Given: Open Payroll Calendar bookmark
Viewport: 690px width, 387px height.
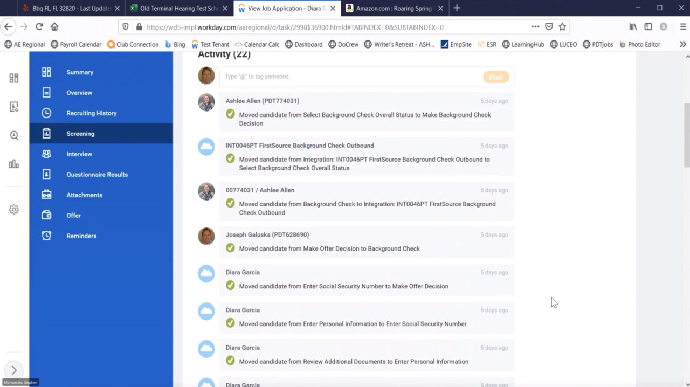Looking at the screenshot, I should (76, 44).
